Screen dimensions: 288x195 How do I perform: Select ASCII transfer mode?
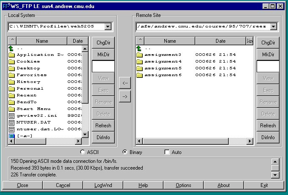click(x=83, y=152)
